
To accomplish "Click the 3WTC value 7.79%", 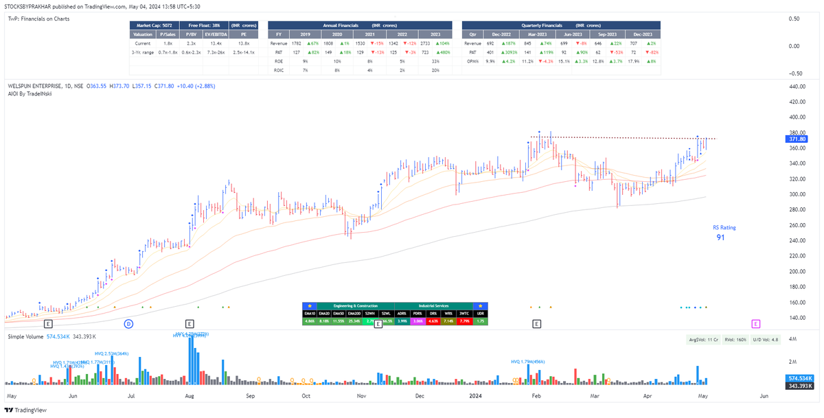I will pyautogui.click(x=466, y=321).
